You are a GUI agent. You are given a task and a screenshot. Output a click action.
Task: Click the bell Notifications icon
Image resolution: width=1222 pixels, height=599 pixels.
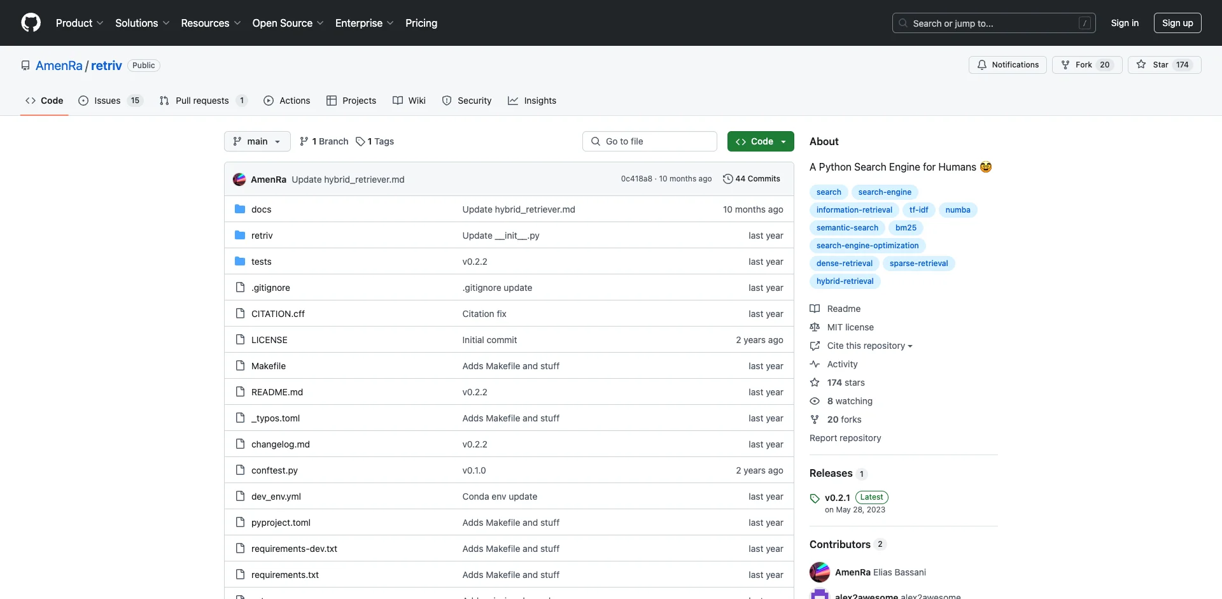[x=982, y=65]
